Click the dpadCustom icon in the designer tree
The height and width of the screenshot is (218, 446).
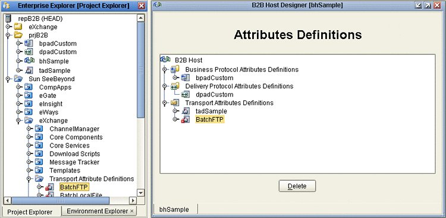click(x=186, y=94)
